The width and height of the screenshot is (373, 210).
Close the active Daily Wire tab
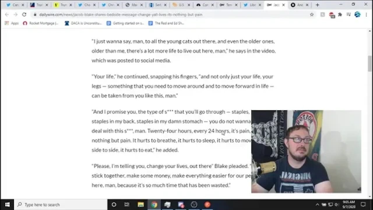[x=283, y=5]
